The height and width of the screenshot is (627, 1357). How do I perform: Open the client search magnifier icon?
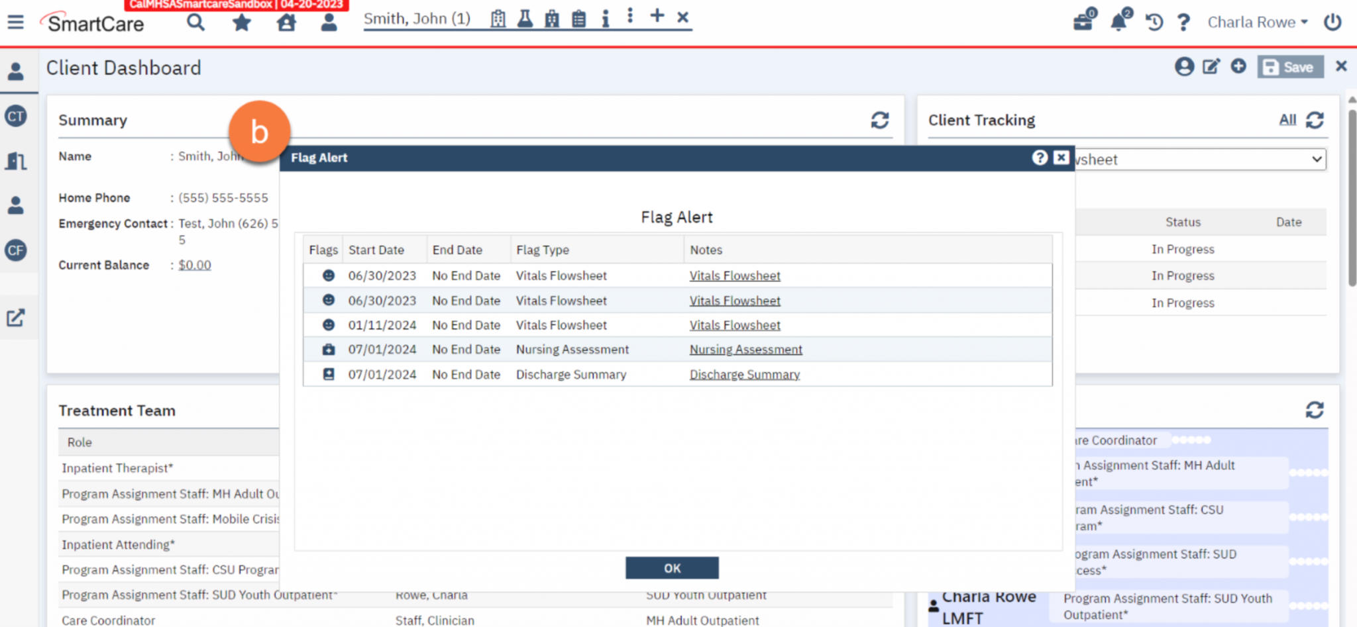click(x=195, y=22)
